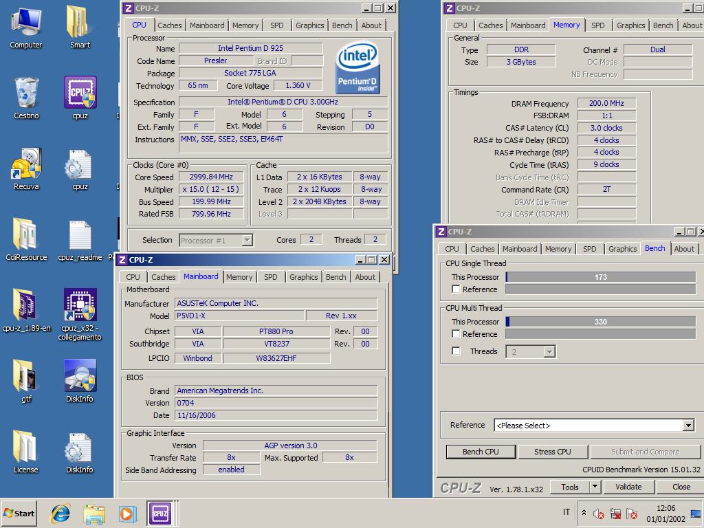Screen dimensions: 704x528
Task: Open the SPD tab in Mainboard window
Action: click(271, 277)
